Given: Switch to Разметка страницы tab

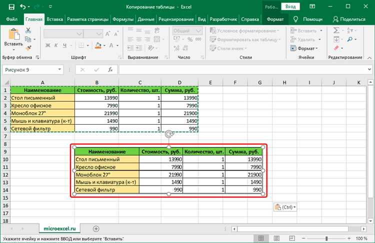Looking at the screenshot, I should [87, 19].
